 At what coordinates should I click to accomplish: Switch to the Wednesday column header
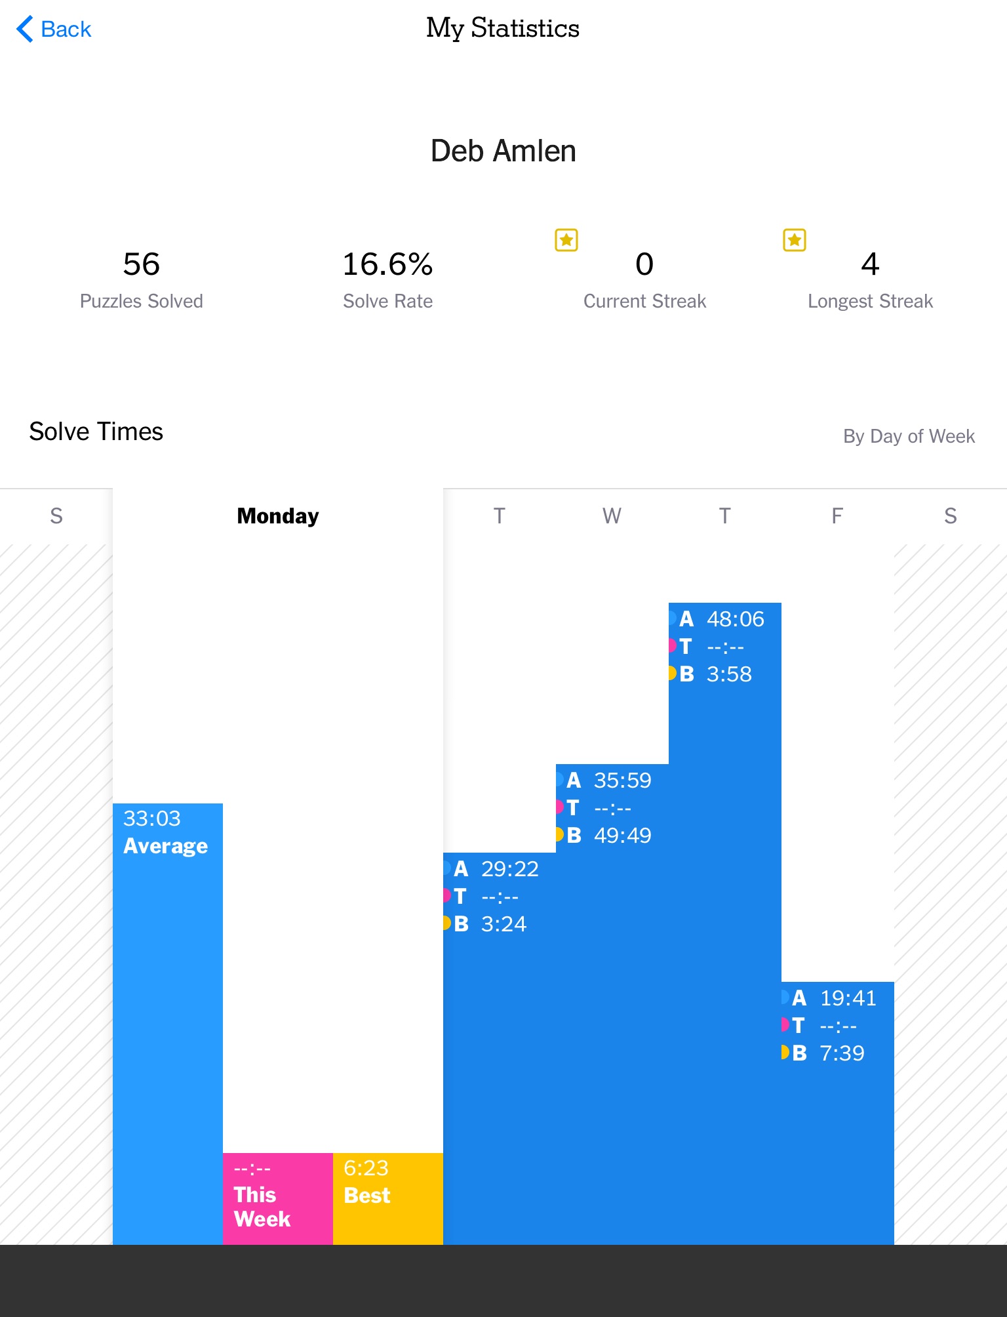pos(612,516)
